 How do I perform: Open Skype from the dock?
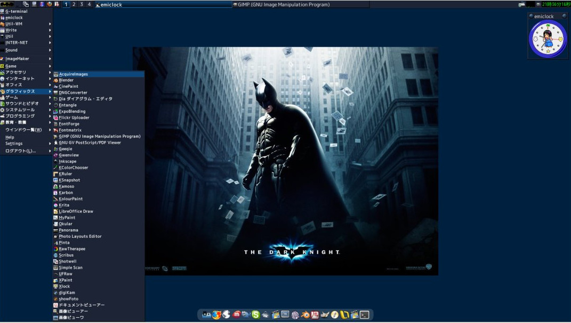(257, 314)
